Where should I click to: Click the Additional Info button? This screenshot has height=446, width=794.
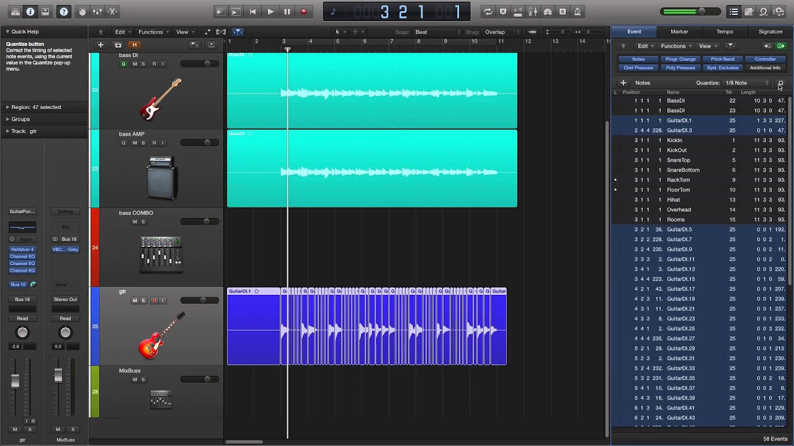click(765, 68)
